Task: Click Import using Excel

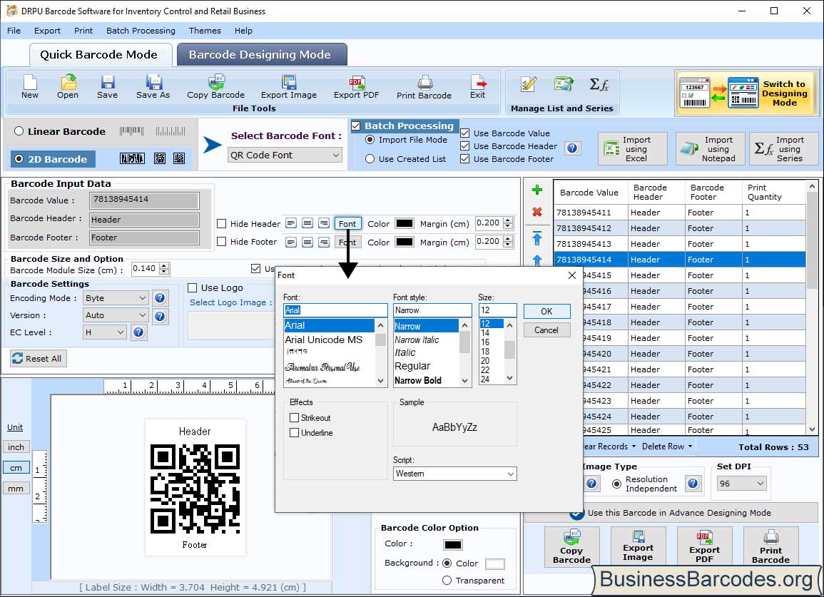Action: 633,149
